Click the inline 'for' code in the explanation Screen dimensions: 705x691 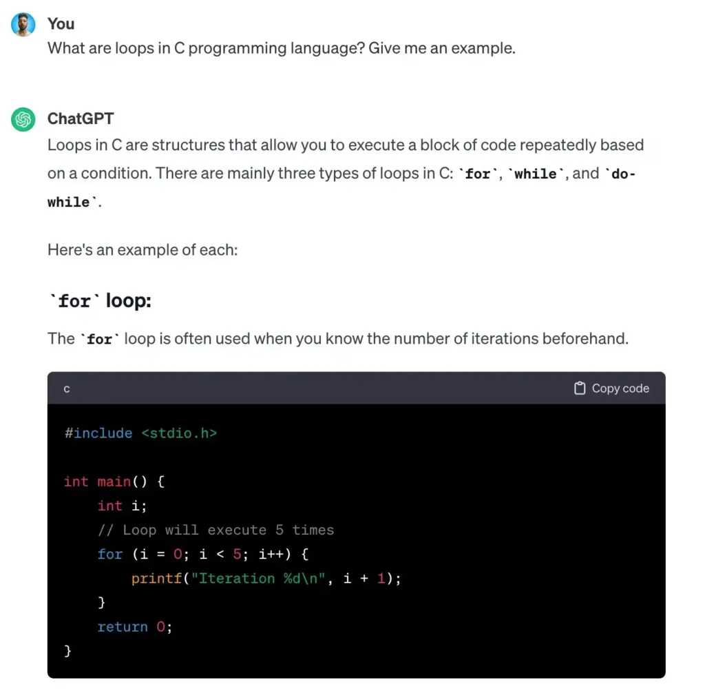coord(100,339)
